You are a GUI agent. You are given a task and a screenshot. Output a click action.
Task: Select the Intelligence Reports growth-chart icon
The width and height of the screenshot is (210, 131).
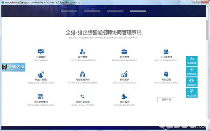coord(124,74)
